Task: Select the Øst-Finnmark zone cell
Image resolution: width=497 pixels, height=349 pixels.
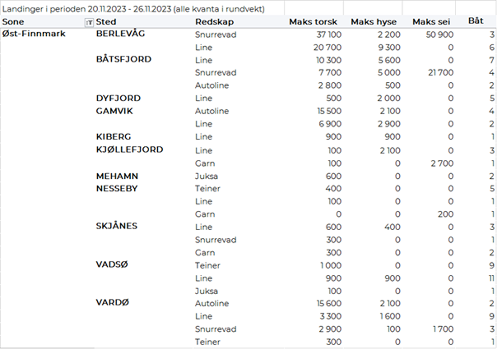Action: click(x=34, y=34)
